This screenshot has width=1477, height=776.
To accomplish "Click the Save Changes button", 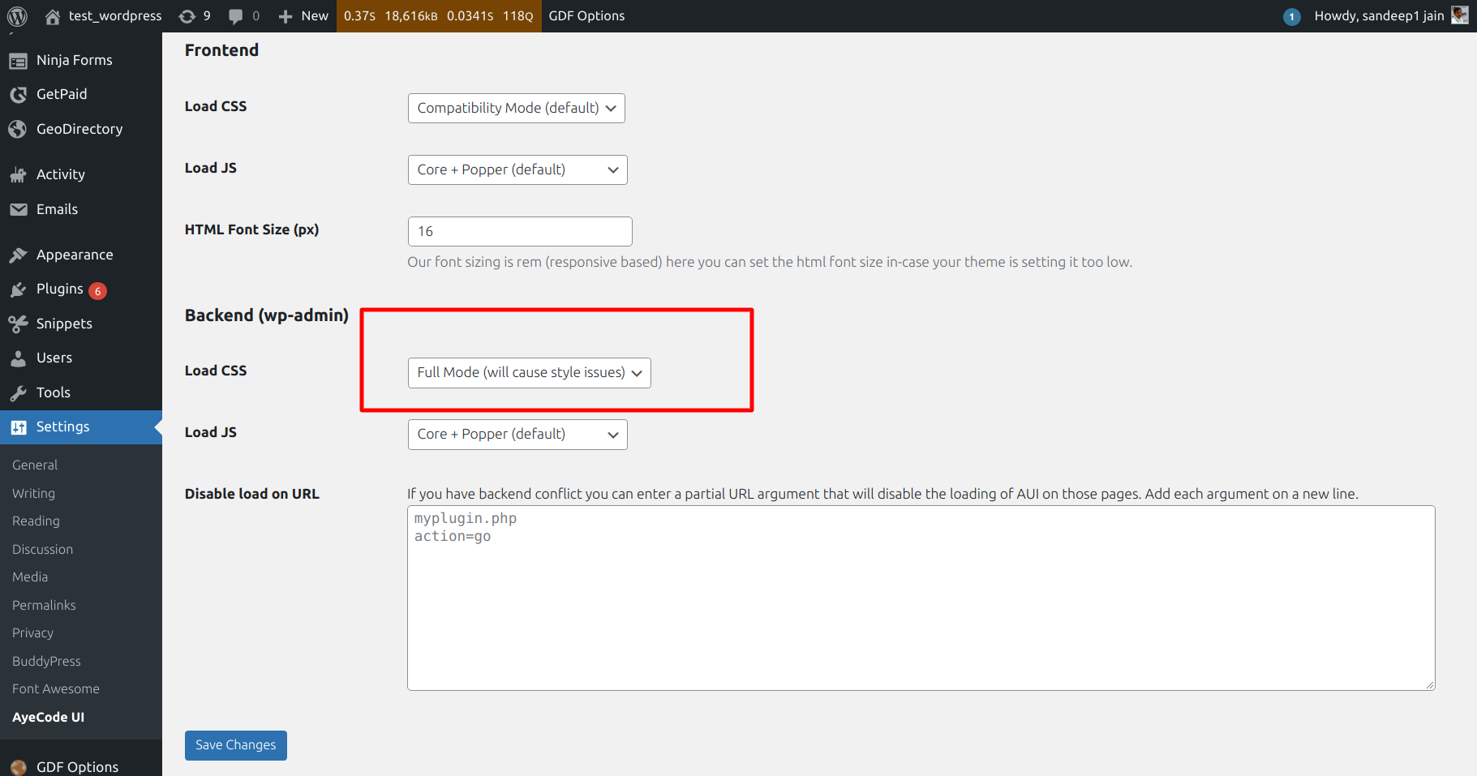I will click(236, 745).
